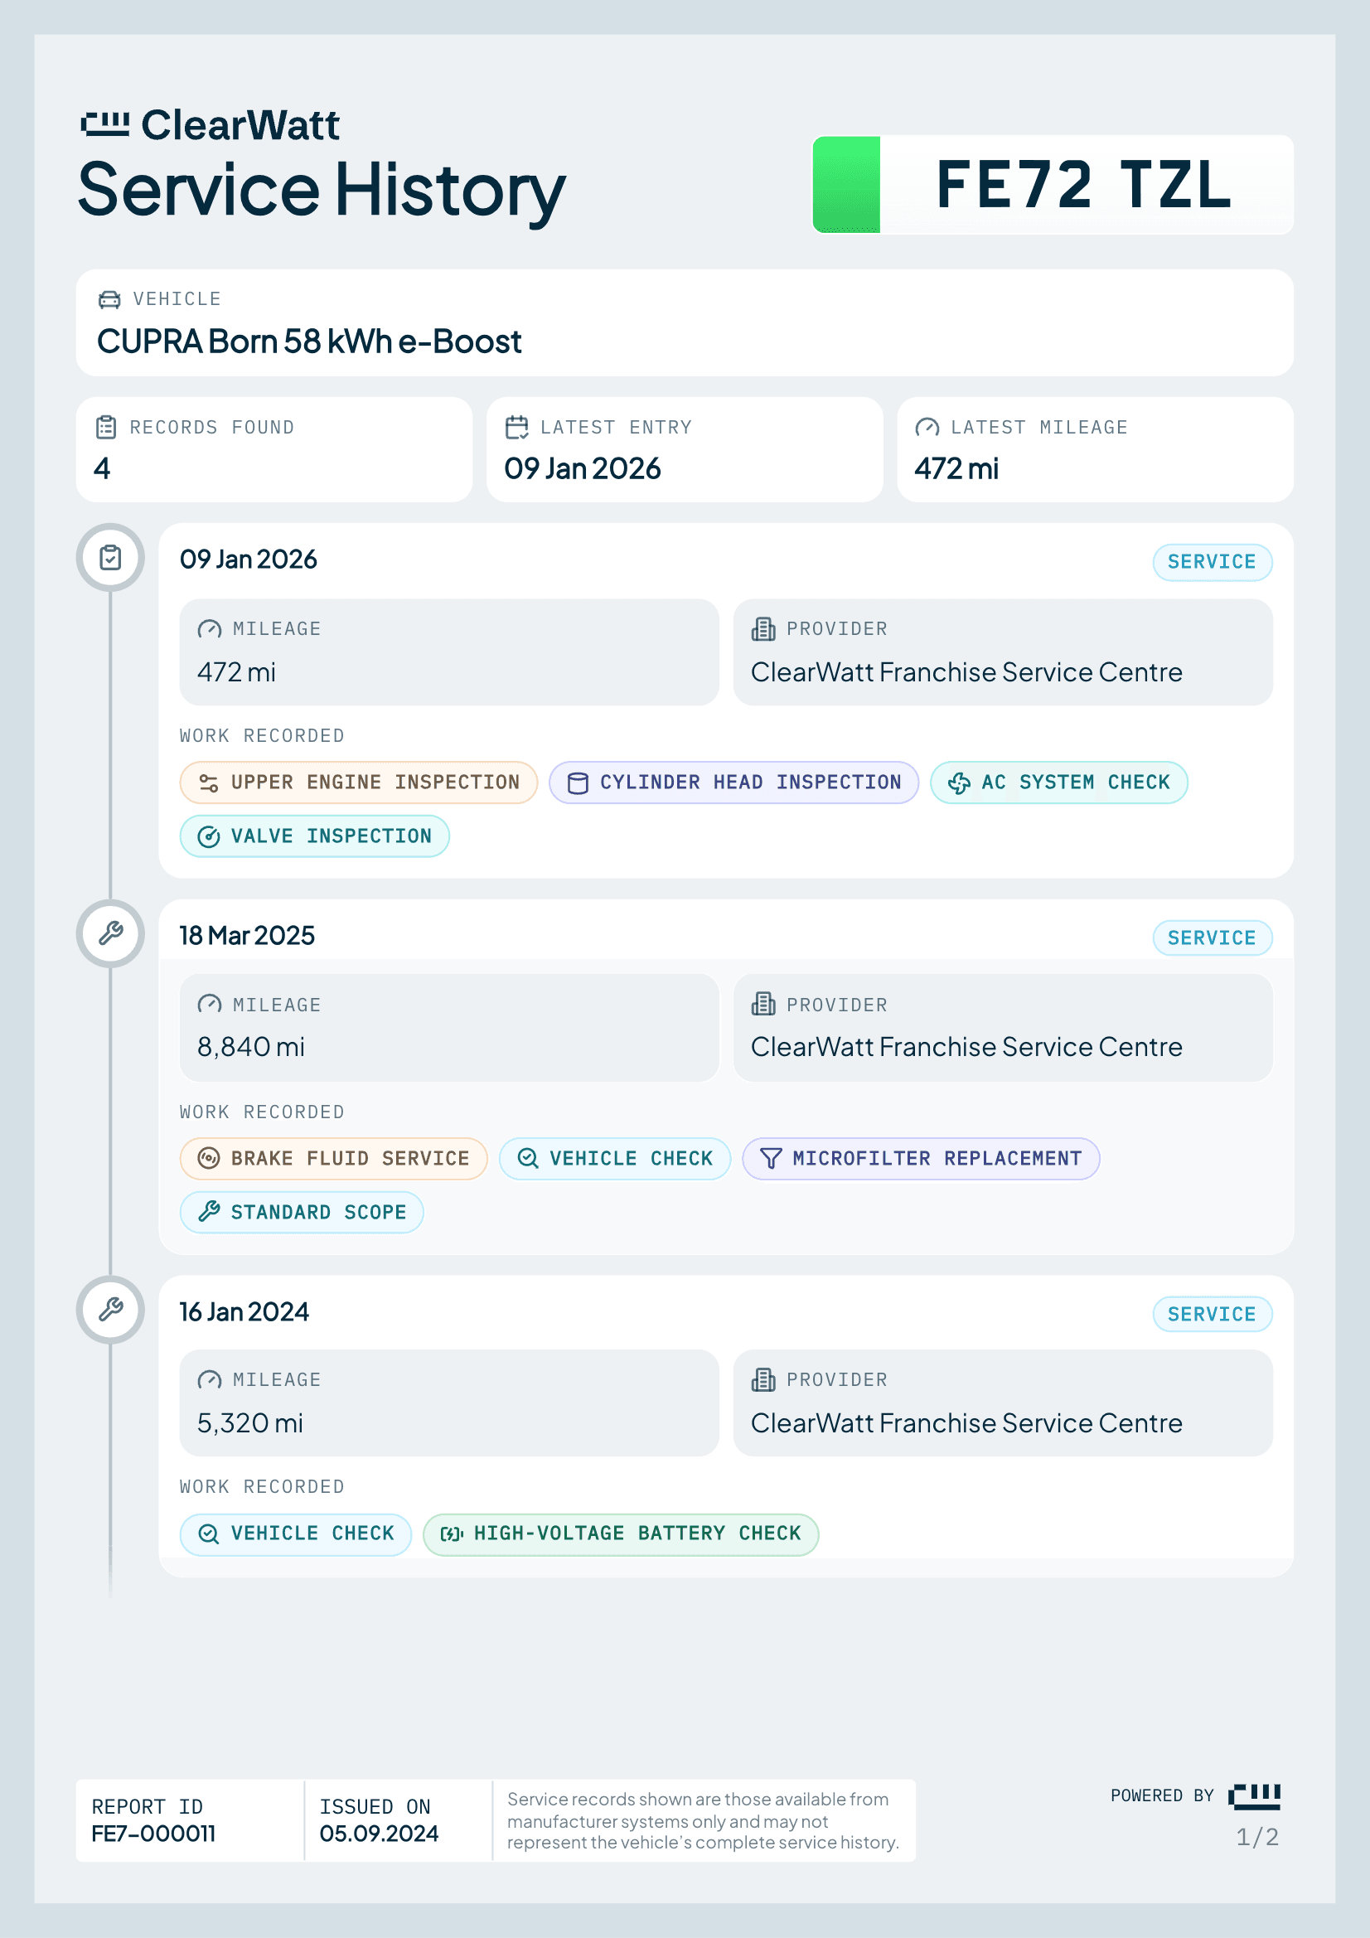Viewport: 1370px width, 1938px height.
Task: Click the gauge icon beside Latest Mileage
Action: coord(927,427)
